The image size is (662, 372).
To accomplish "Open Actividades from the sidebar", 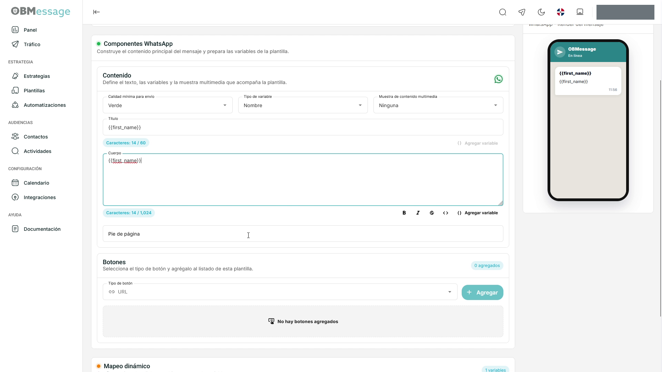I will [41, 151].
